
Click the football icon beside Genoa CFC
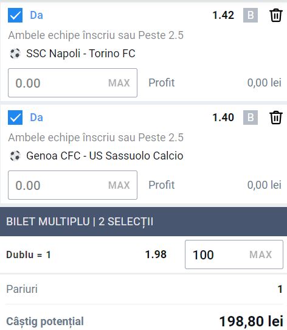[x=15, y=156]
